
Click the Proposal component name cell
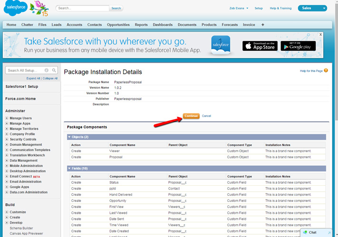tap(116, 157)
